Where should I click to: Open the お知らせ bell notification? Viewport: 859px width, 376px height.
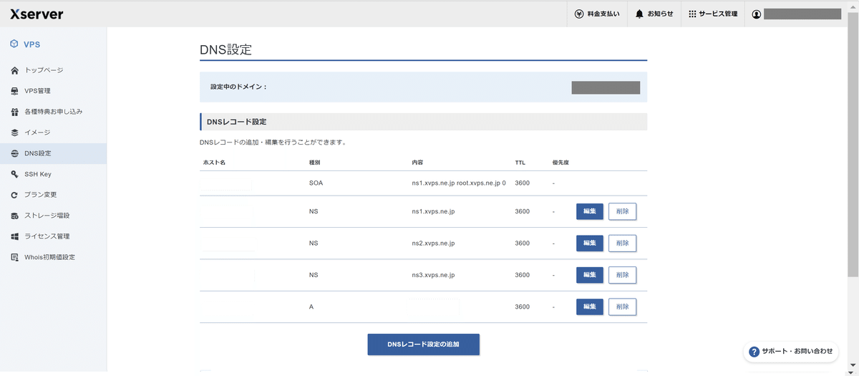[x=654, y=14]
